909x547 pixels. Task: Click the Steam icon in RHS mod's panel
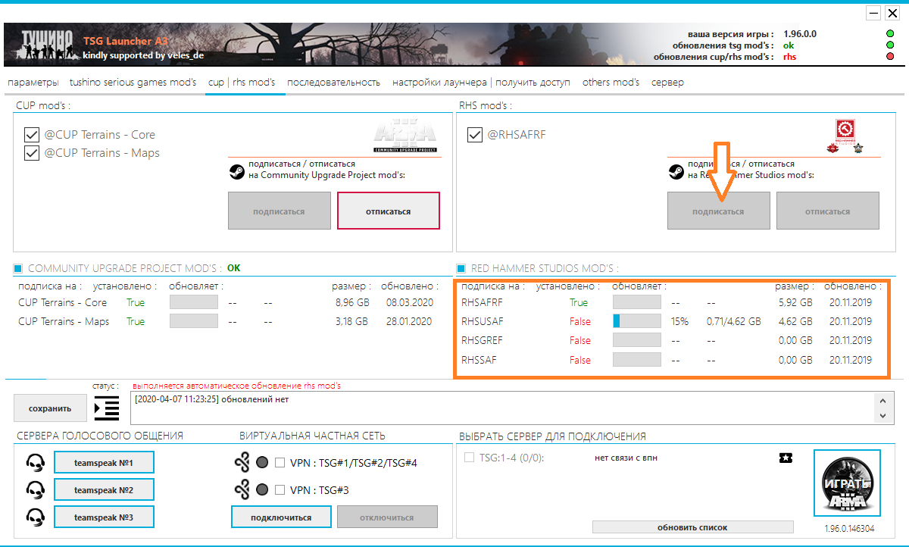[x=676, y=171]
